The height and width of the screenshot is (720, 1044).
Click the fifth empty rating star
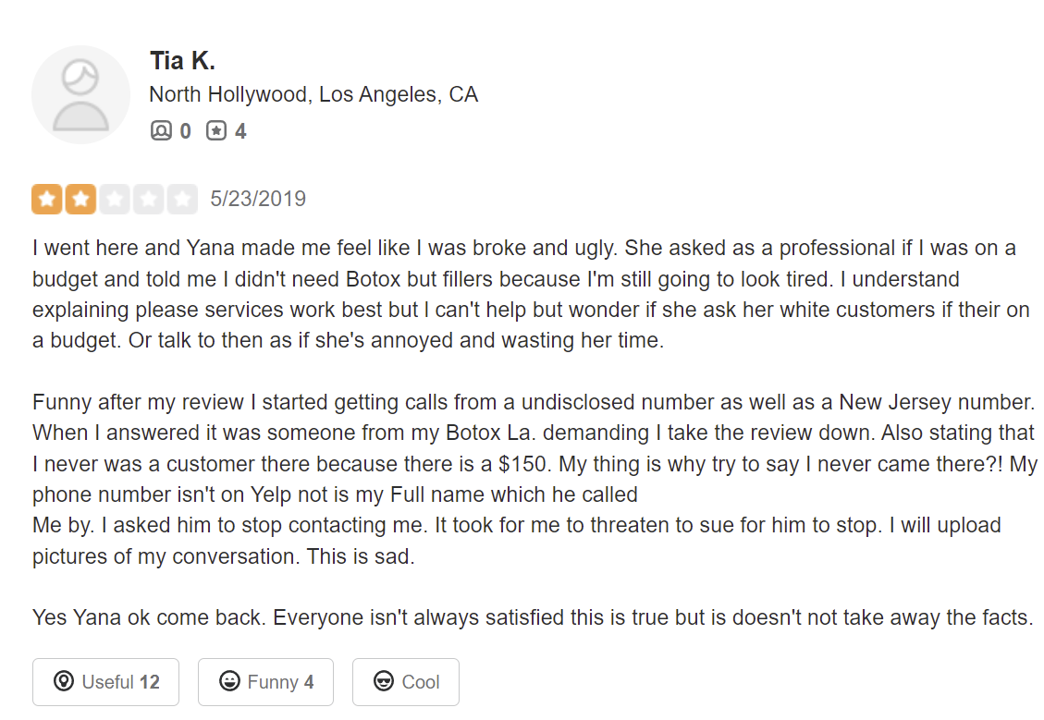[x=182, y=199]
